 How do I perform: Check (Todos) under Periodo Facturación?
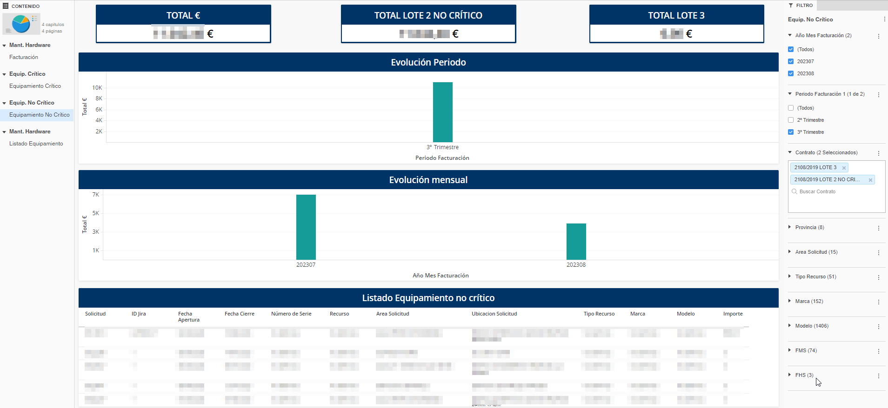pos(791,108)
